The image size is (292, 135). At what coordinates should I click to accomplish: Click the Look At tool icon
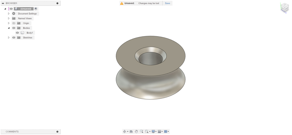point(131,131)
